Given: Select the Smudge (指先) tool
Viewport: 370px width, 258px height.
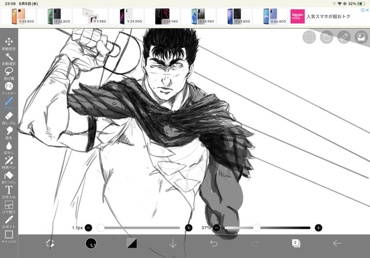Looking at the screenshot, I should point(9,133).
